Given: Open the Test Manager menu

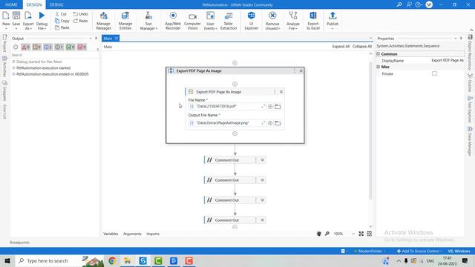Looking at the screenshot, I should click(x=148, y=21).
